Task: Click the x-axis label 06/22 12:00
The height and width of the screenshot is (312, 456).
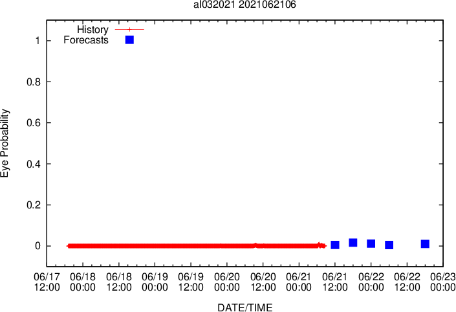Action: (x=407, y=282)
